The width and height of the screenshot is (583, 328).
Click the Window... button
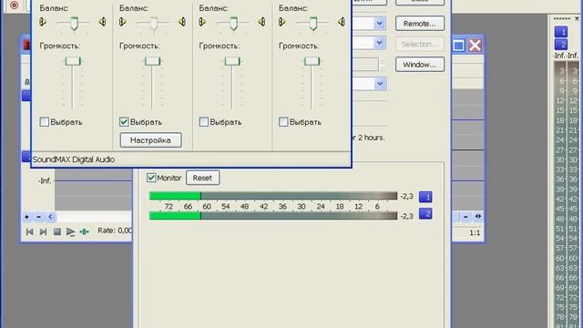pyautogui.click(x=420, y=65)
